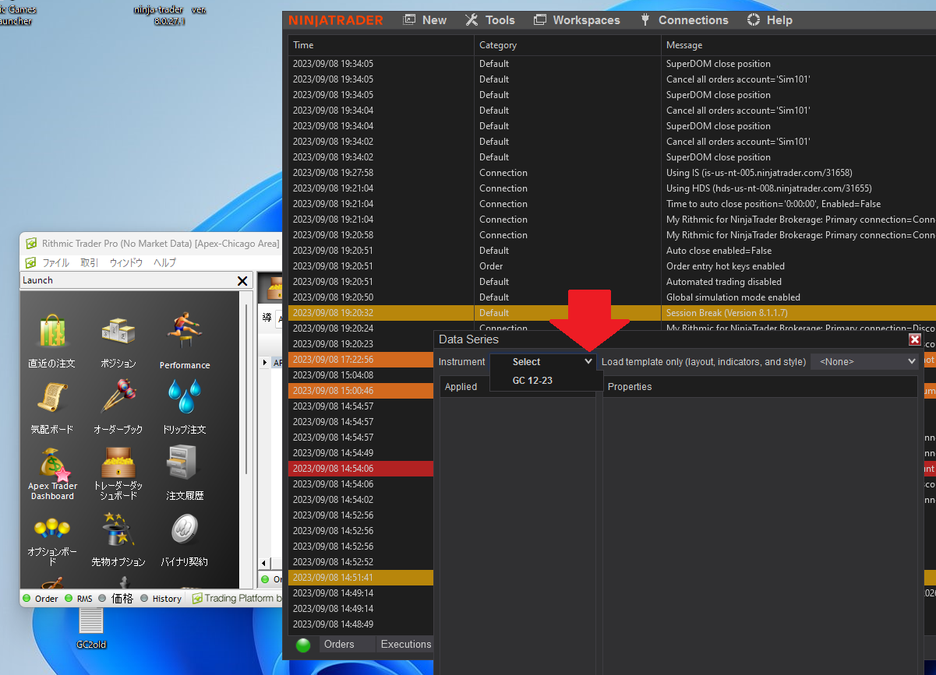
Task: Open the GC2old desktop file
Action: [x=91, y=628]
